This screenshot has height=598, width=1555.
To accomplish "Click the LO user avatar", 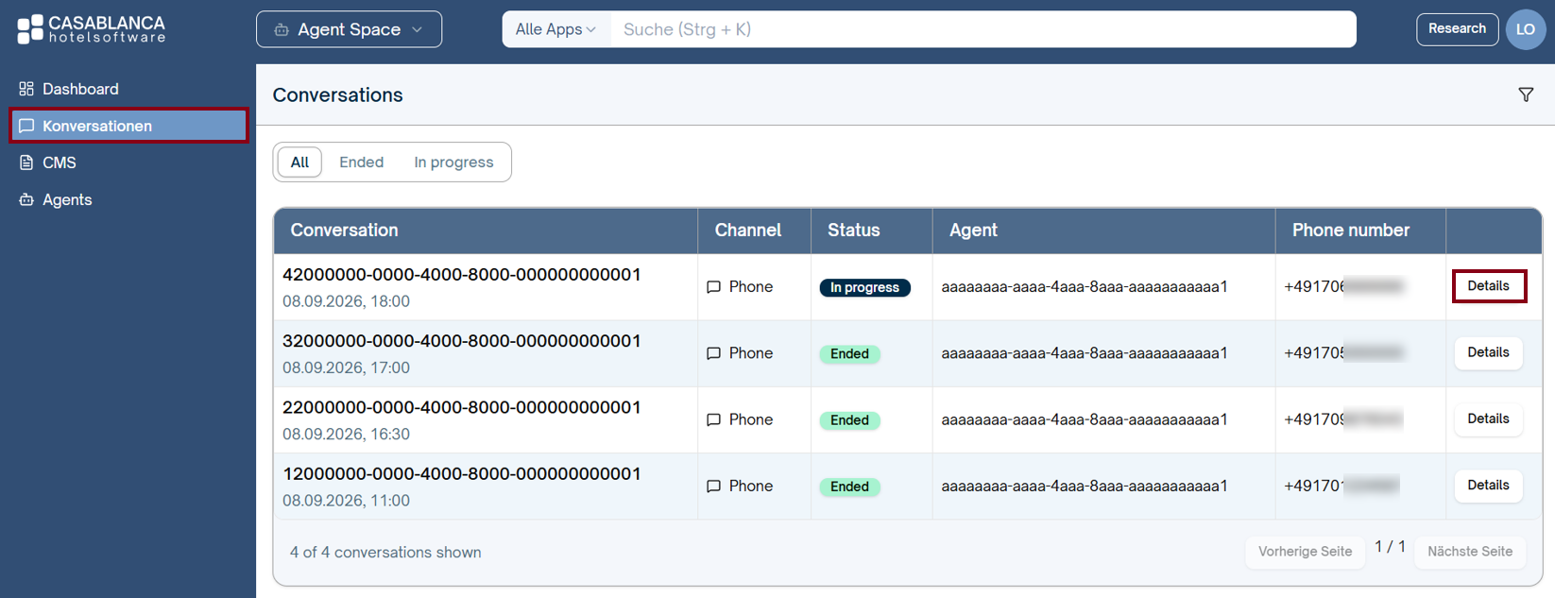I will point(1526,29).
